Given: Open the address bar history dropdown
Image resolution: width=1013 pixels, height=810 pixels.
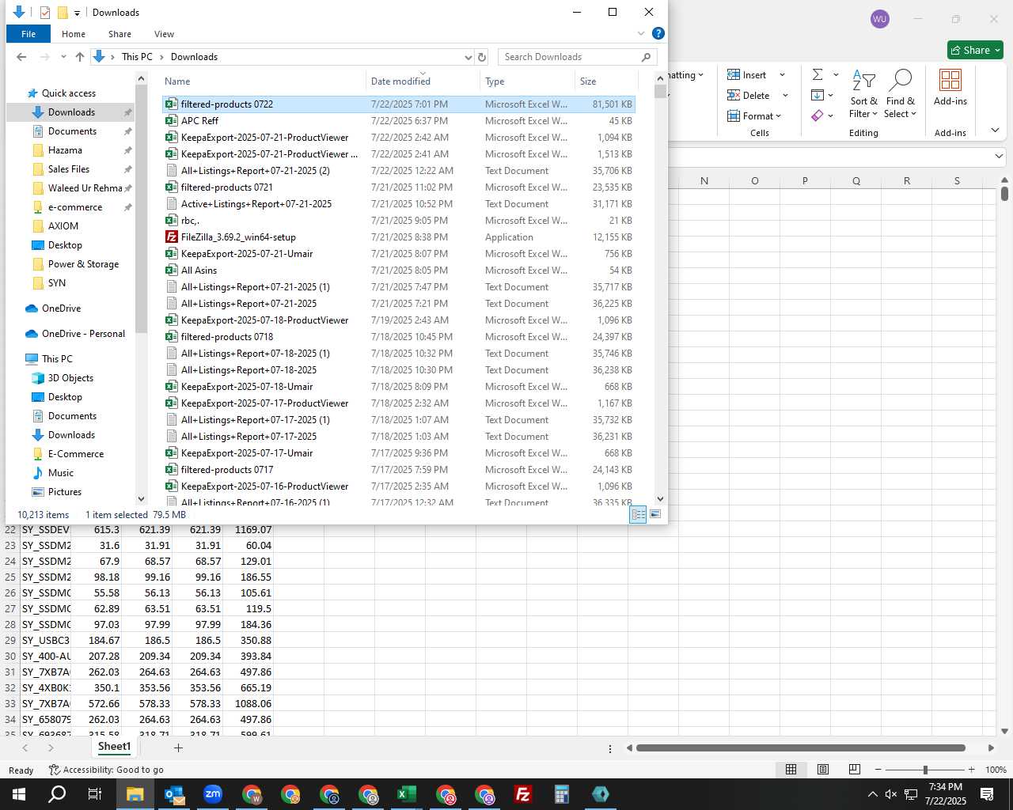Looking at the screenshot, I should coord(468,57).
